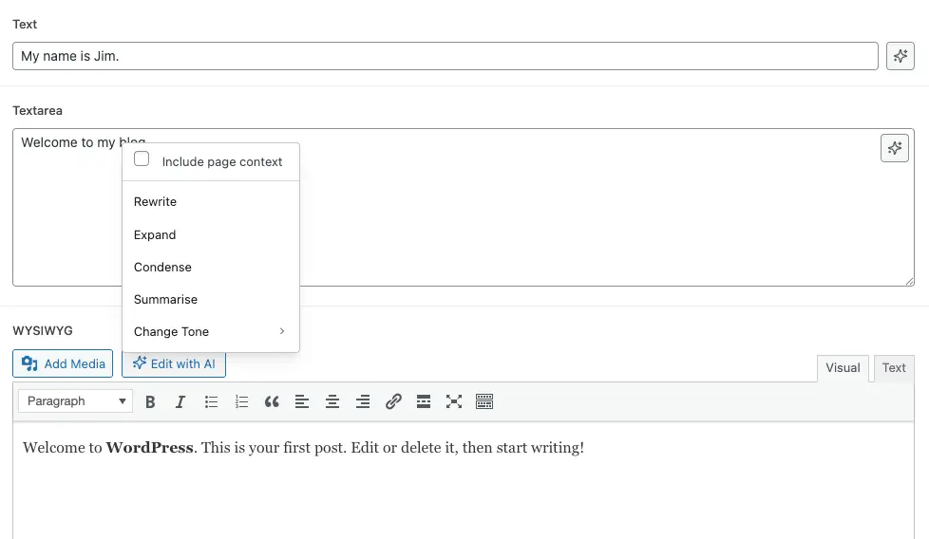929x539 pixels.
Task: Insert a bulleted list
Action: (x=211, y=401)
